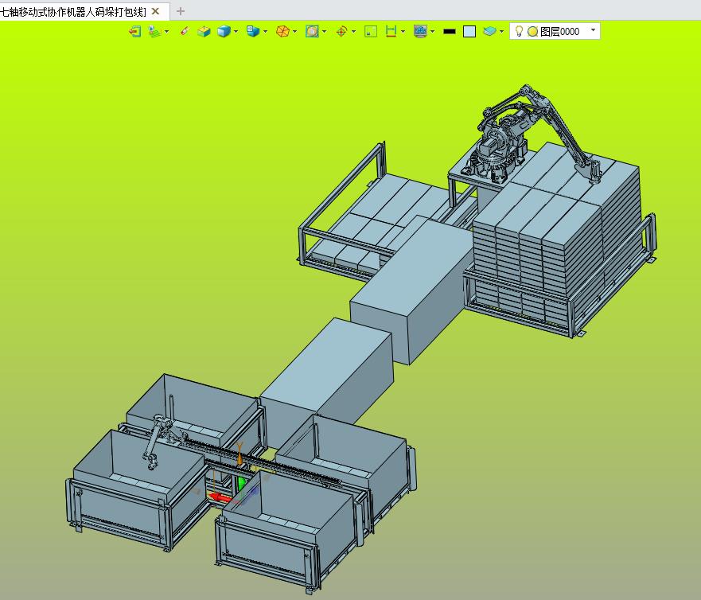Open the stacked layers manager icon

pyautogui.click(x=489, y=31)
